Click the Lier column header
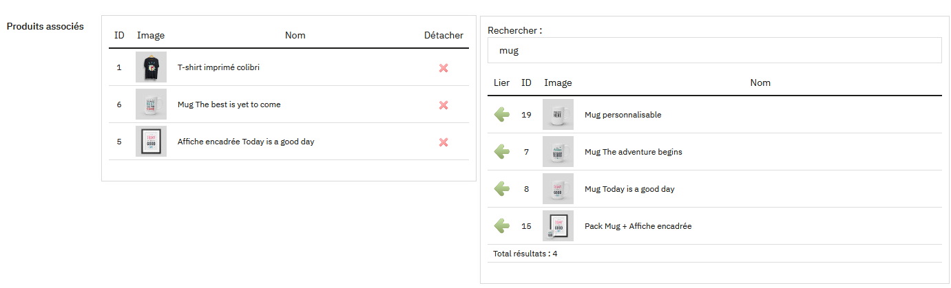 [x=502, y=82]
